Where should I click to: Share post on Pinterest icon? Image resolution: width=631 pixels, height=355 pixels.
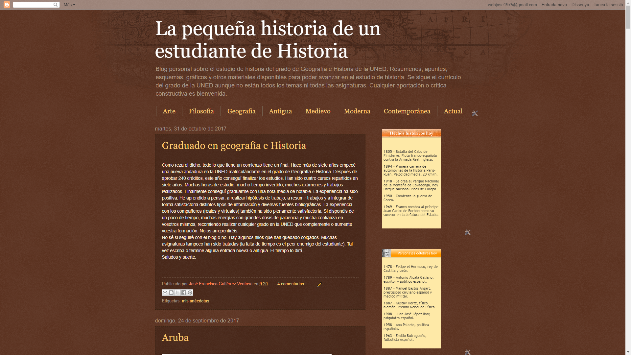click(190, 293)
